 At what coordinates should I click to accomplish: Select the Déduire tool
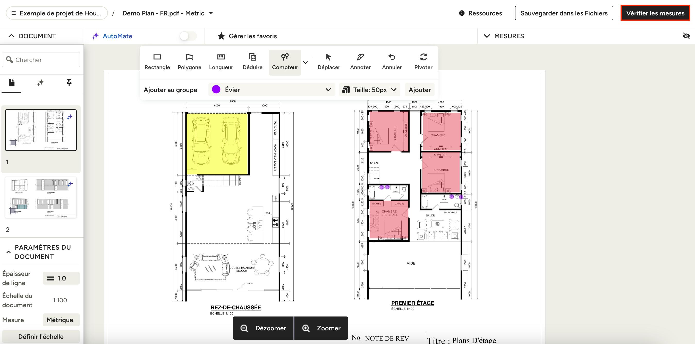[252, 62]
